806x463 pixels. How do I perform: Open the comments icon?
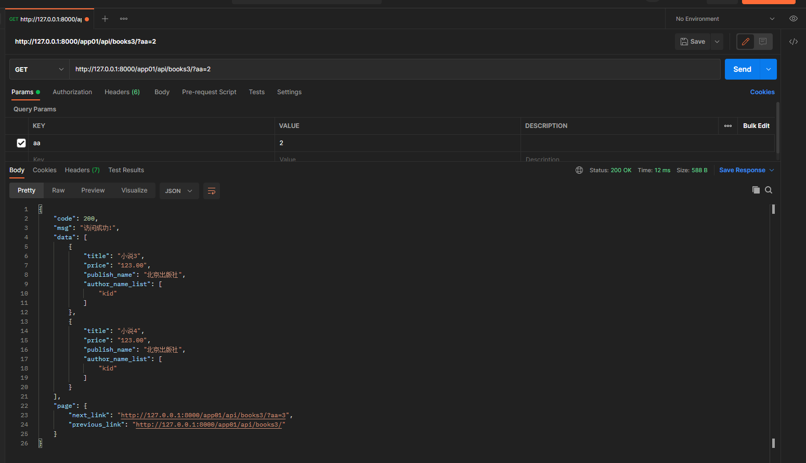click(763, 42)
